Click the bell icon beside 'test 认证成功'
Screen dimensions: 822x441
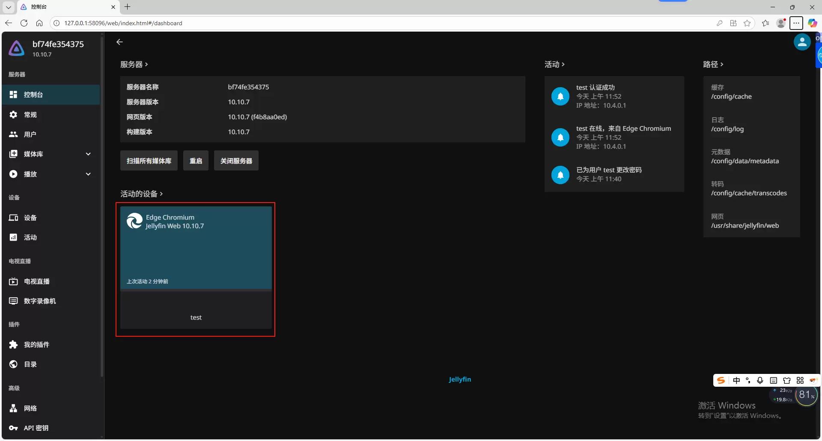click(560, 96)
